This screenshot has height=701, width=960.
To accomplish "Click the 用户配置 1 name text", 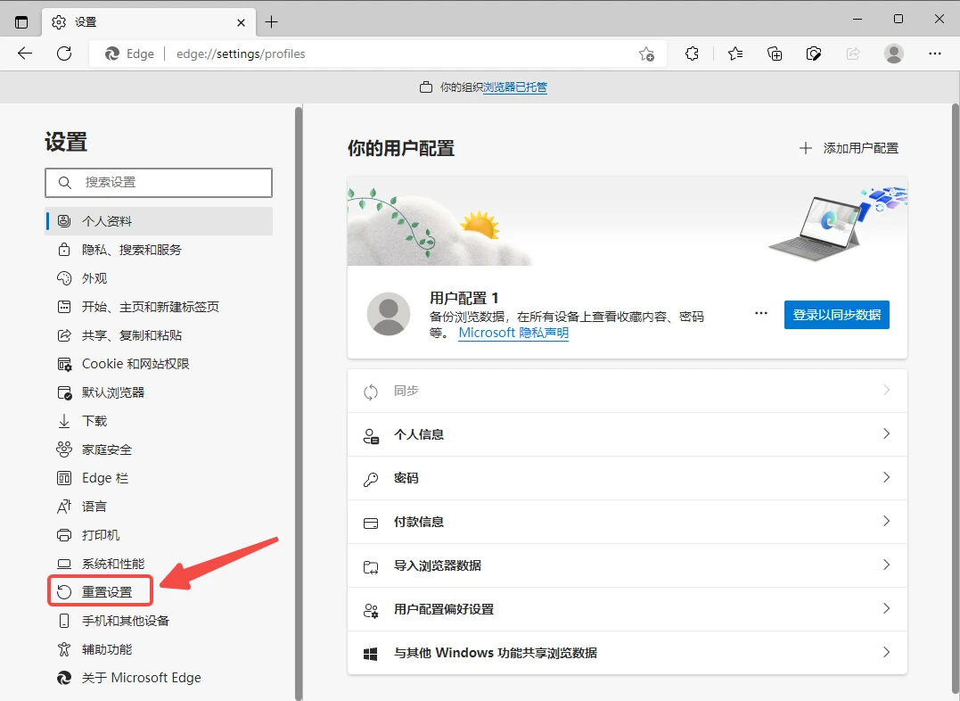I will [x=464, y=299].
